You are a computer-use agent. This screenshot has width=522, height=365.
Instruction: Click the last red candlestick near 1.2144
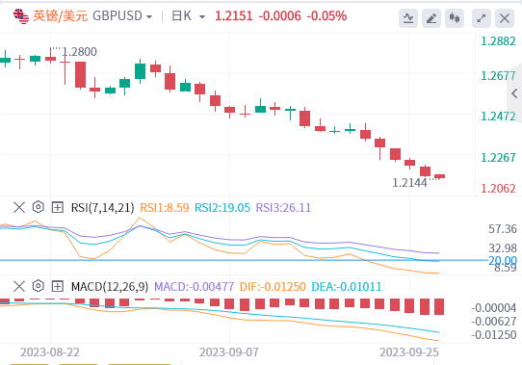pyautogui.click(x=440, y=176)
